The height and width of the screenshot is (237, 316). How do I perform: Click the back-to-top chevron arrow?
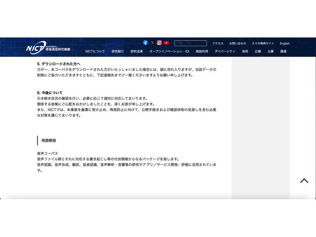tap(304, 180)
